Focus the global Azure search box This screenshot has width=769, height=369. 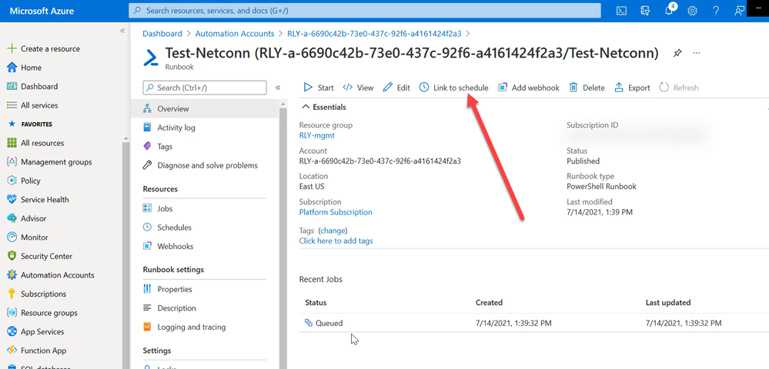(364, 10)
